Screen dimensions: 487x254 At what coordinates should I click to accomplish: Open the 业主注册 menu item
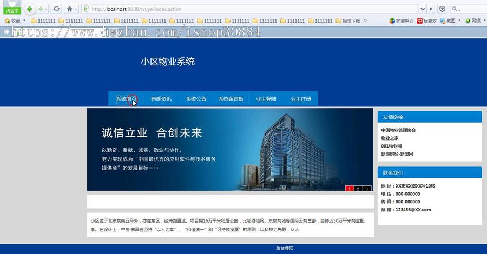point(301,98)
